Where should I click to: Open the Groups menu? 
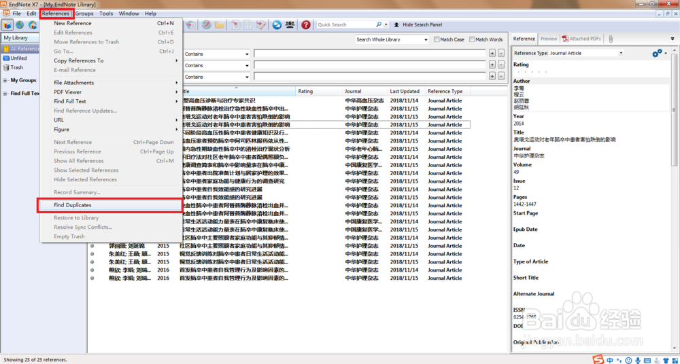[x=84, y=14]
